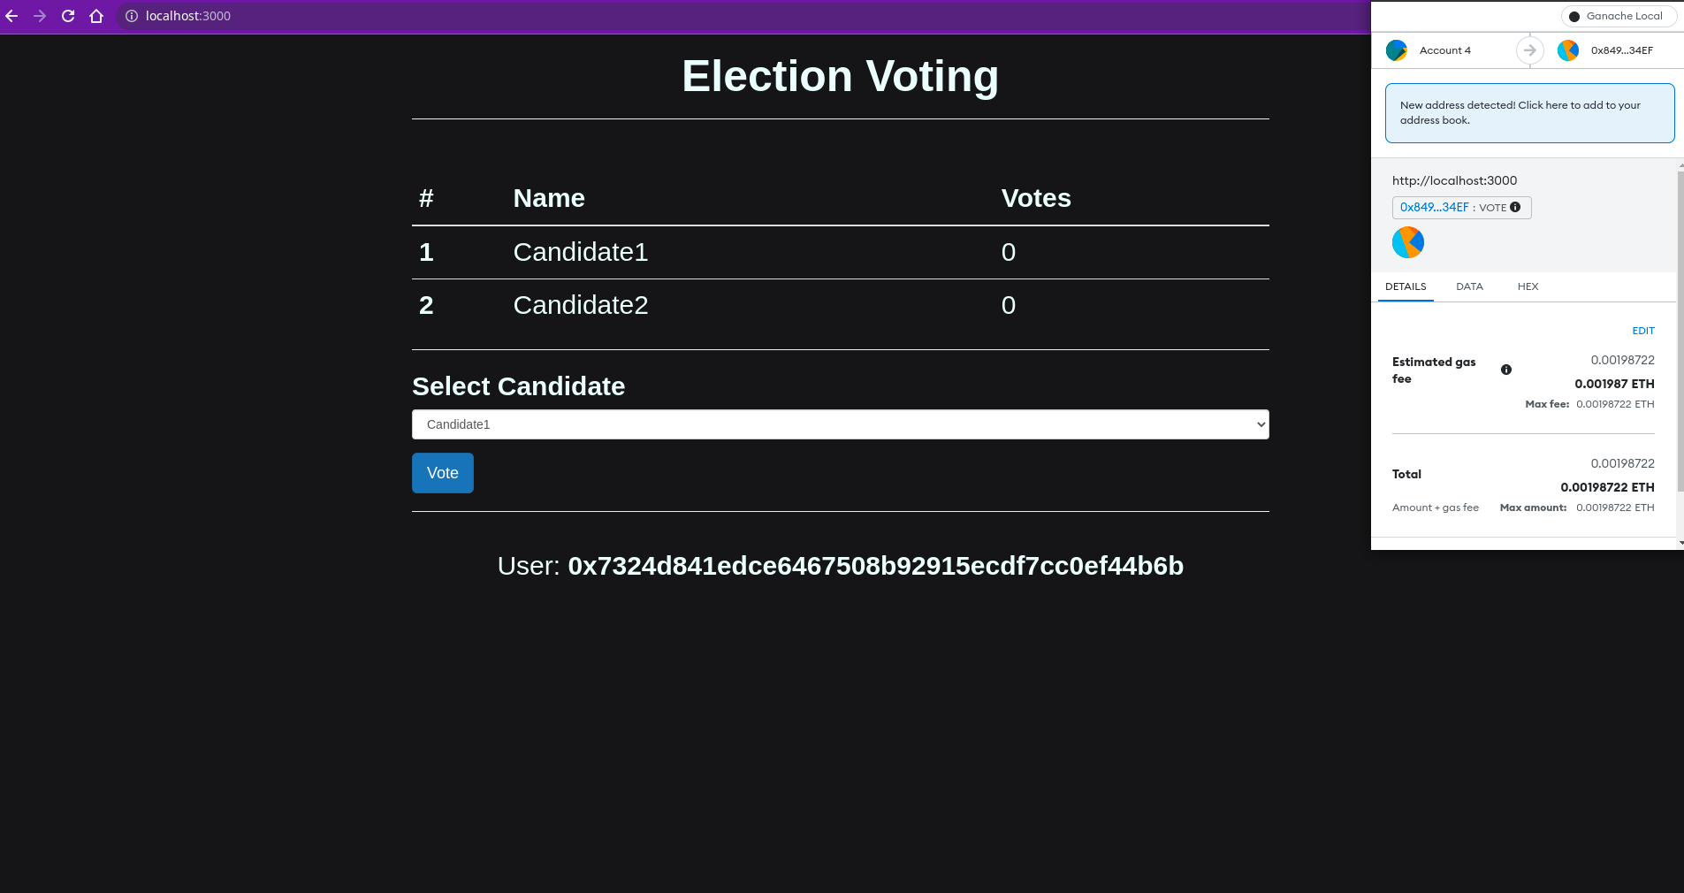The image size is (1684, 893).
Task: Click the browser home icon
Action: pyautogui.click(x=95, y=15)
